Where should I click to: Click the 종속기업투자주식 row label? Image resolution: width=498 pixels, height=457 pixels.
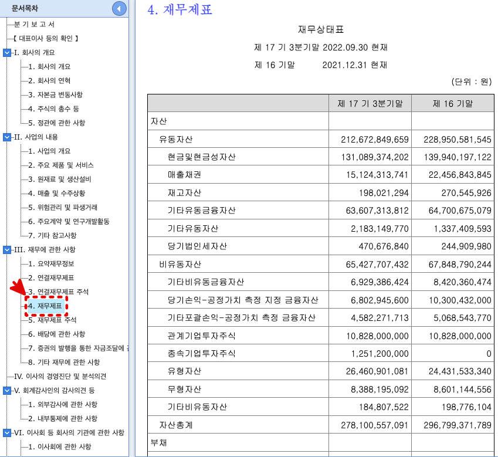click(x=201, y=354)
